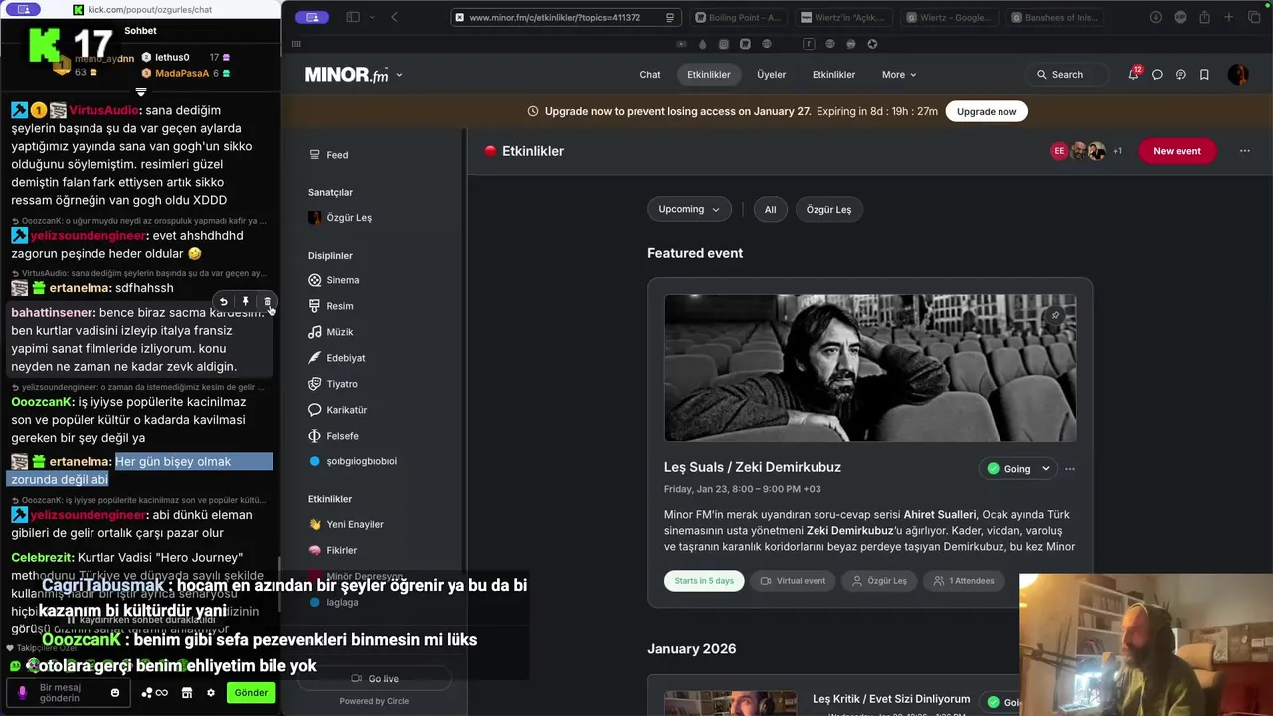This screenshot has width=1273, height=716.
Task: Open Powered by Circle link
Action: coord(374,701)
